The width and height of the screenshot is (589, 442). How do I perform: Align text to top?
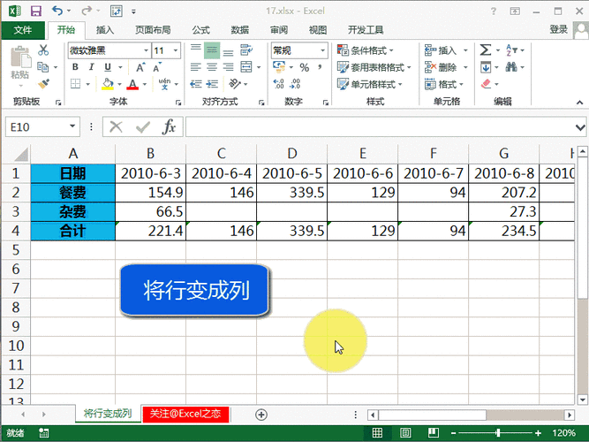click(196, 50)
